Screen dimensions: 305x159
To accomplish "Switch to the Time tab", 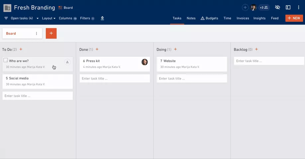I will click(x=227, y=18).
